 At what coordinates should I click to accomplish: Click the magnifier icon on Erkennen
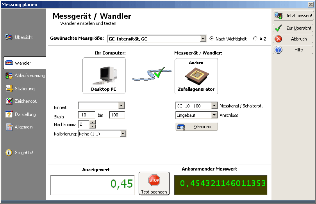181,127
